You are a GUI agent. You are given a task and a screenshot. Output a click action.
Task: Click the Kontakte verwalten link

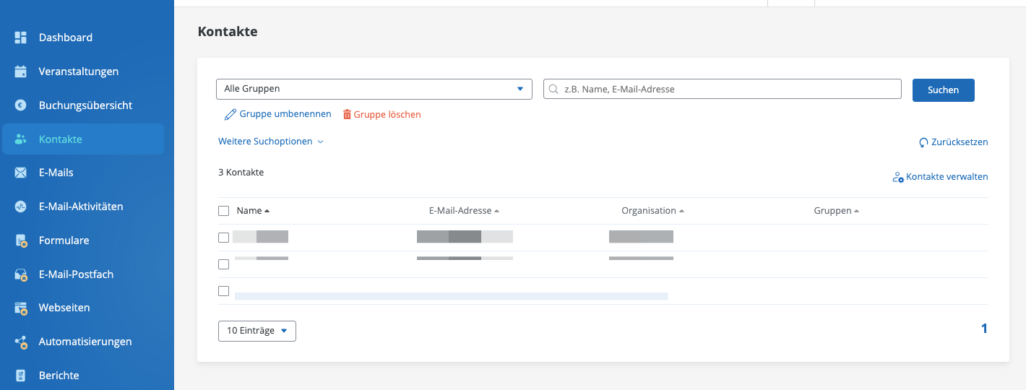tap(940, 177)
